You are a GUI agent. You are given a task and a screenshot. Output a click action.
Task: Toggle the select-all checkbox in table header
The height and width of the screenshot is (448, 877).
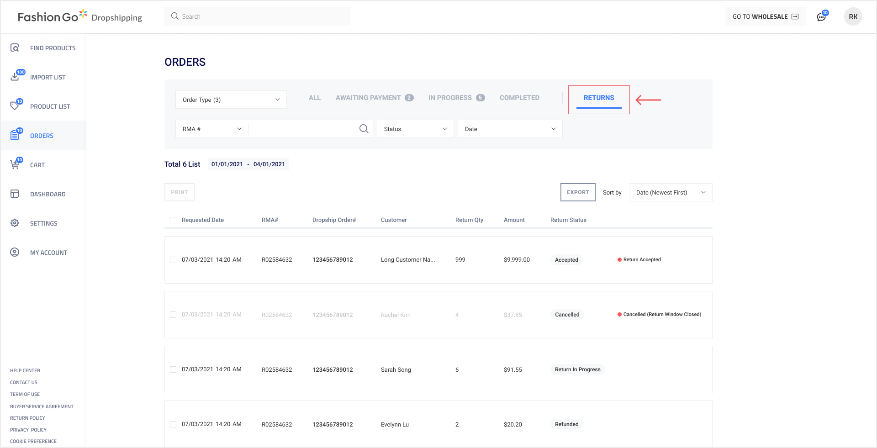(x=173, y=220)
